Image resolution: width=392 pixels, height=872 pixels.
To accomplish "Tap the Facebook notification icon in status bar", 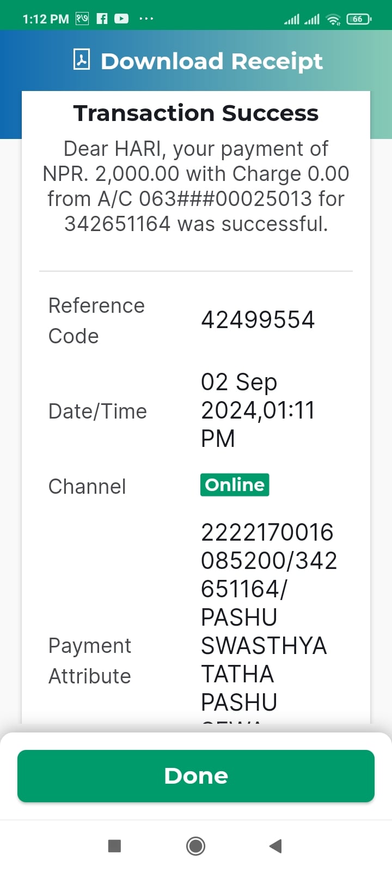I will (x=102, y=19).
